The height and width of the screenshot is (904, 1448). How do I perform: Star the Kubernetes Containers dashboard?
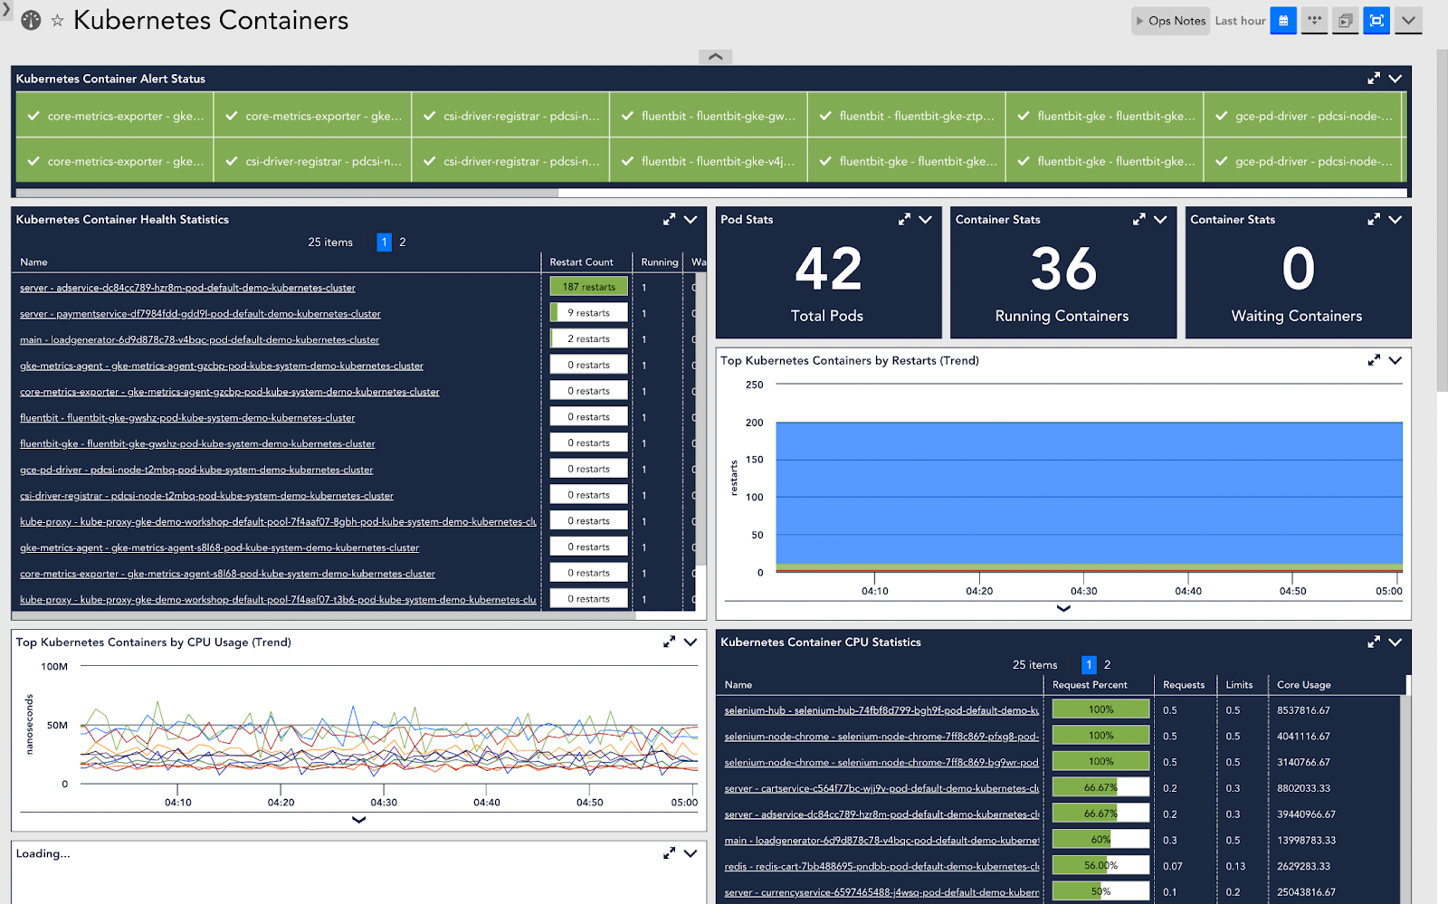(x=57, y=19)
